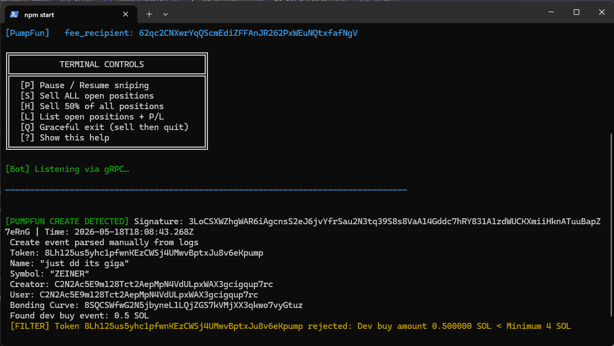
Task: Click the TERMINAL CONTROLS heading
Action: coord(102,64)
